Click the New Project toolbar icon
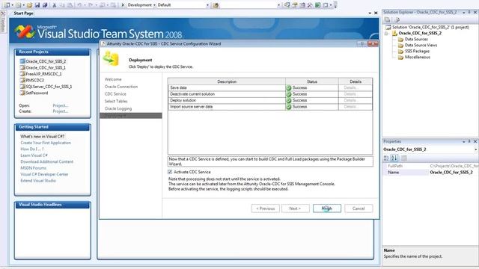This screenshot has height=269, width=479. pyautogui.click(x=7, y=5)
